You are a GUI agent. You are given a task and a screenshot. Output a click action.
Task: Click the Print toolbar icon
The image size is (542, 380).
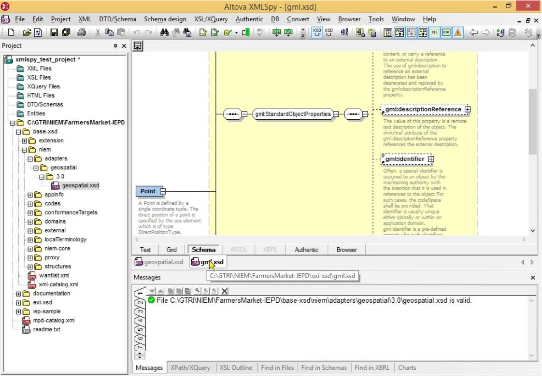click(x=82, y=32)
